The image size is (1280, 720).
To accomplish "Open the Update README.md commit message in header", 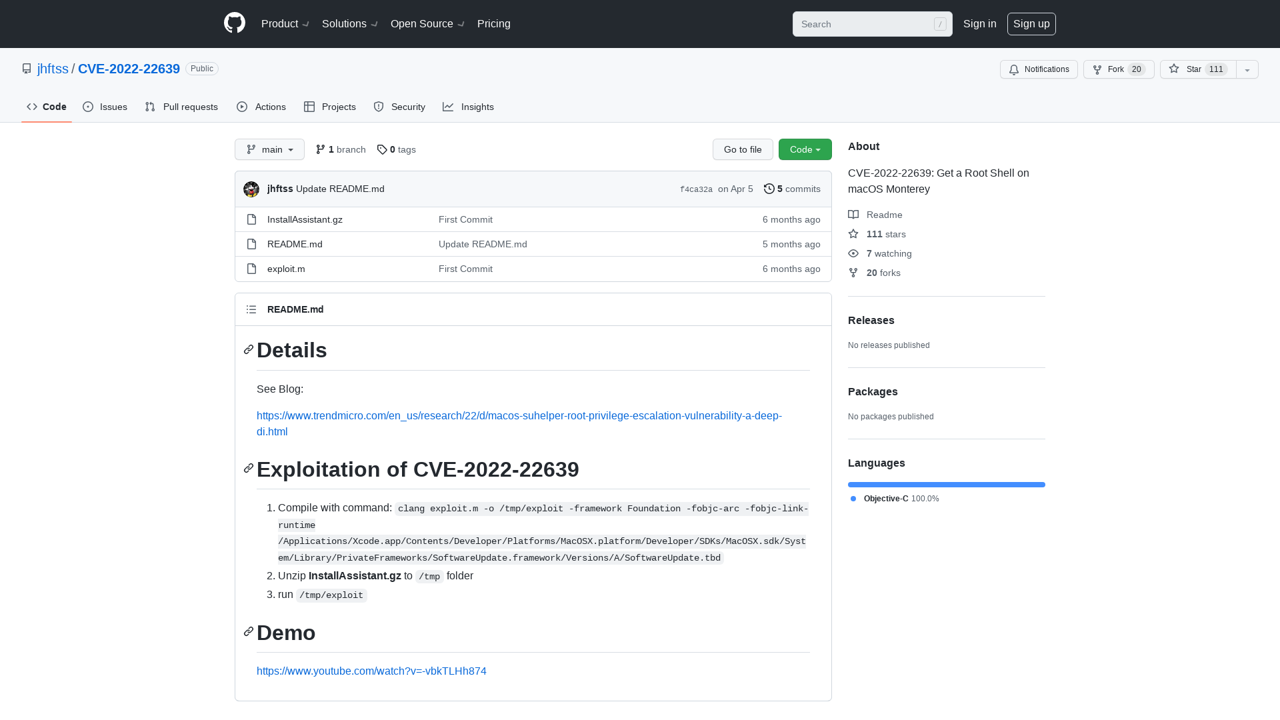I will coord(340,189).
